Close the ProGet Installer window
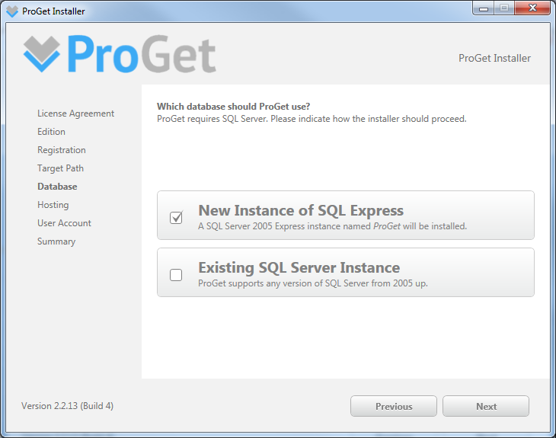This screenshot has width=556, height=438. click(x=532, y=8)
